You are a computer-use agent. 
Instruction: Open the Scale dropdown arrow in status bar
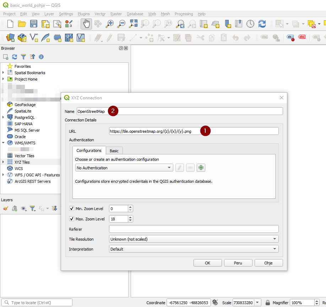click(257, 302)
